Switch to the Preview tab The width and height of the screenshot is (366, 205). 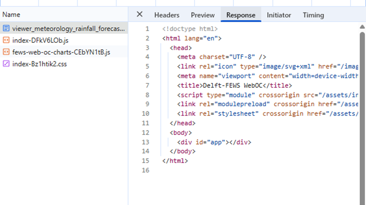tap(202, 15)
